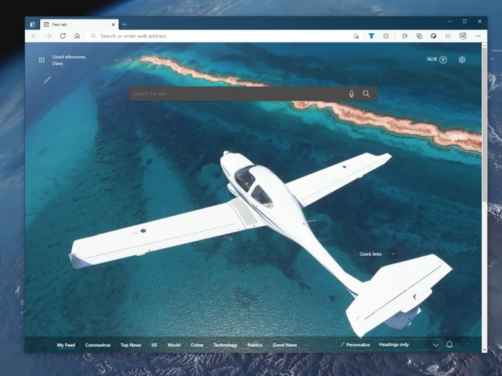This screenshot has height=376, width=502.
Task: Select the Coronavirus news category
Action: click(x=99, y=345)
